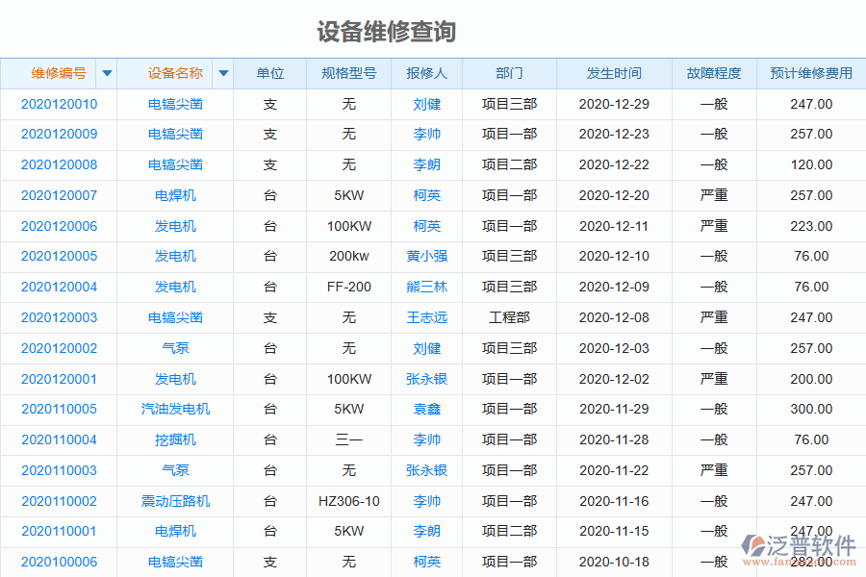The image size is (866, 577).
Task: Click the 部门 column header
Action: tap(510, 73)
